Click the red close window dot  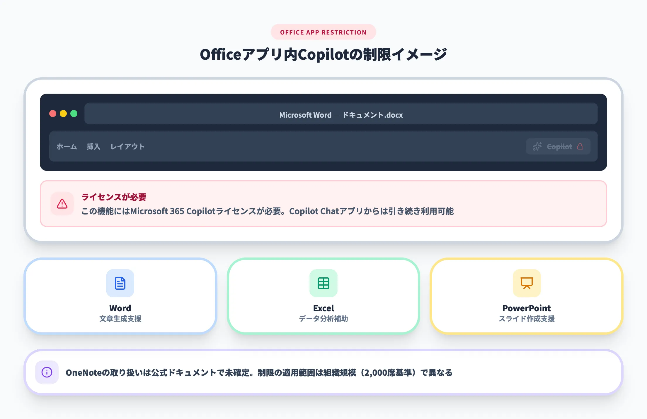[x=53, y=114]
